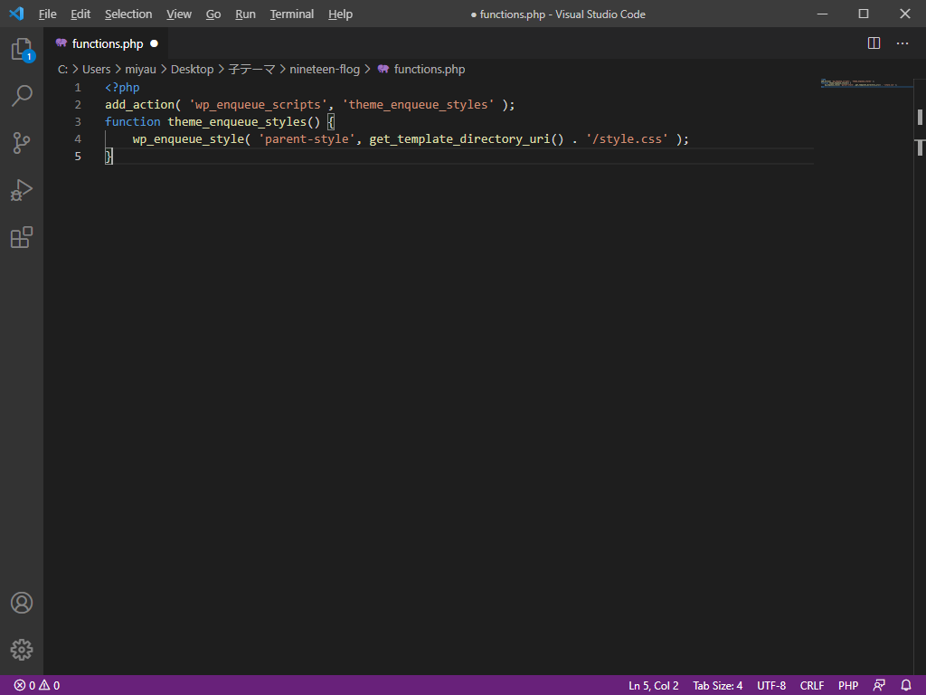Click line number 1 in gutter
Image resolution: width=926 pixels, height=695 pixels.
pyautogui.click(x=78, y=88)
